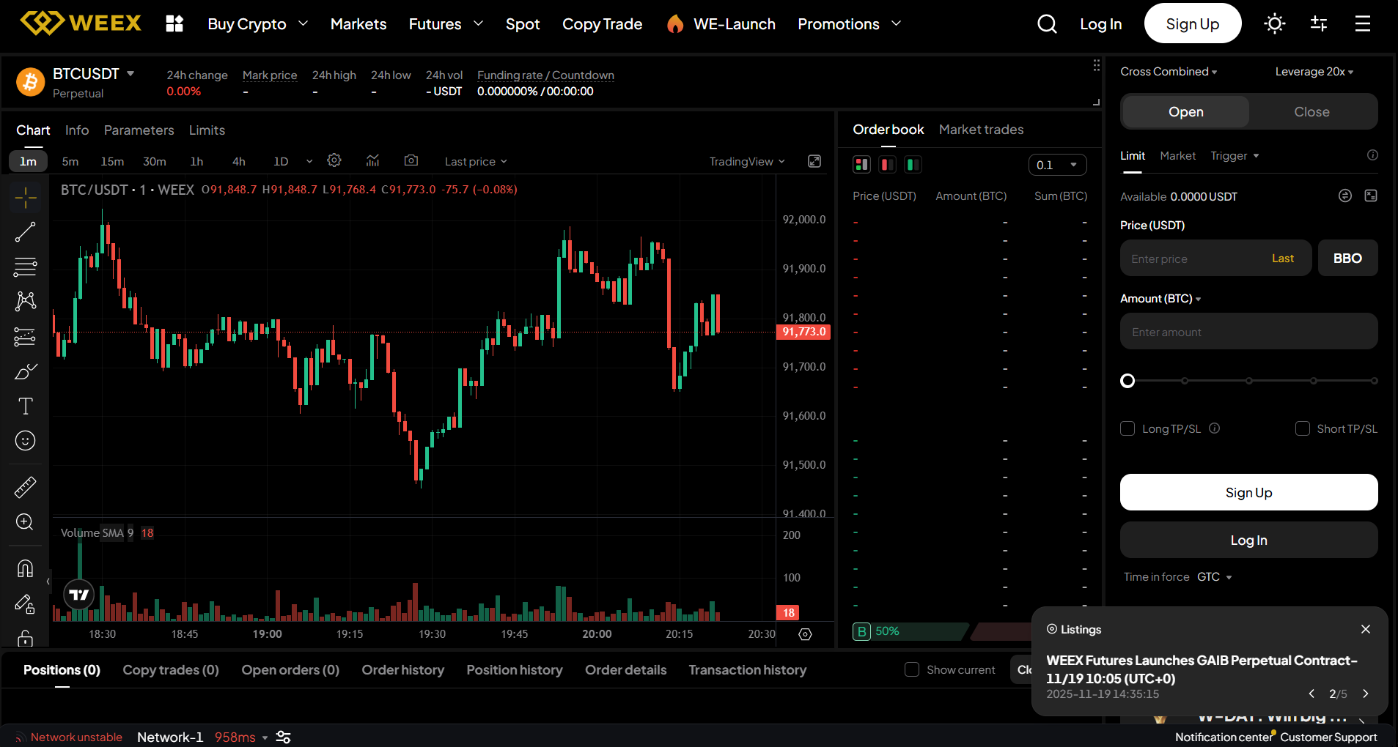Check the Show current checkbox
Viewport: 1398px width, 747px height.
pyautogui.click(x=912, y=669)
